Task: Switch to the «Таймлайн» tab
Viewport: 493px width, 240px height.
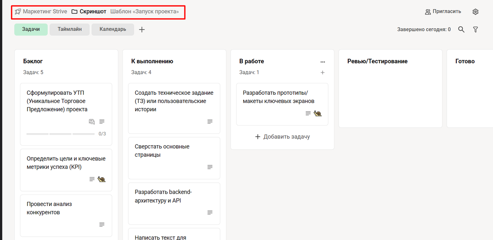Action: pyautogui.click(x=69, y=29)
